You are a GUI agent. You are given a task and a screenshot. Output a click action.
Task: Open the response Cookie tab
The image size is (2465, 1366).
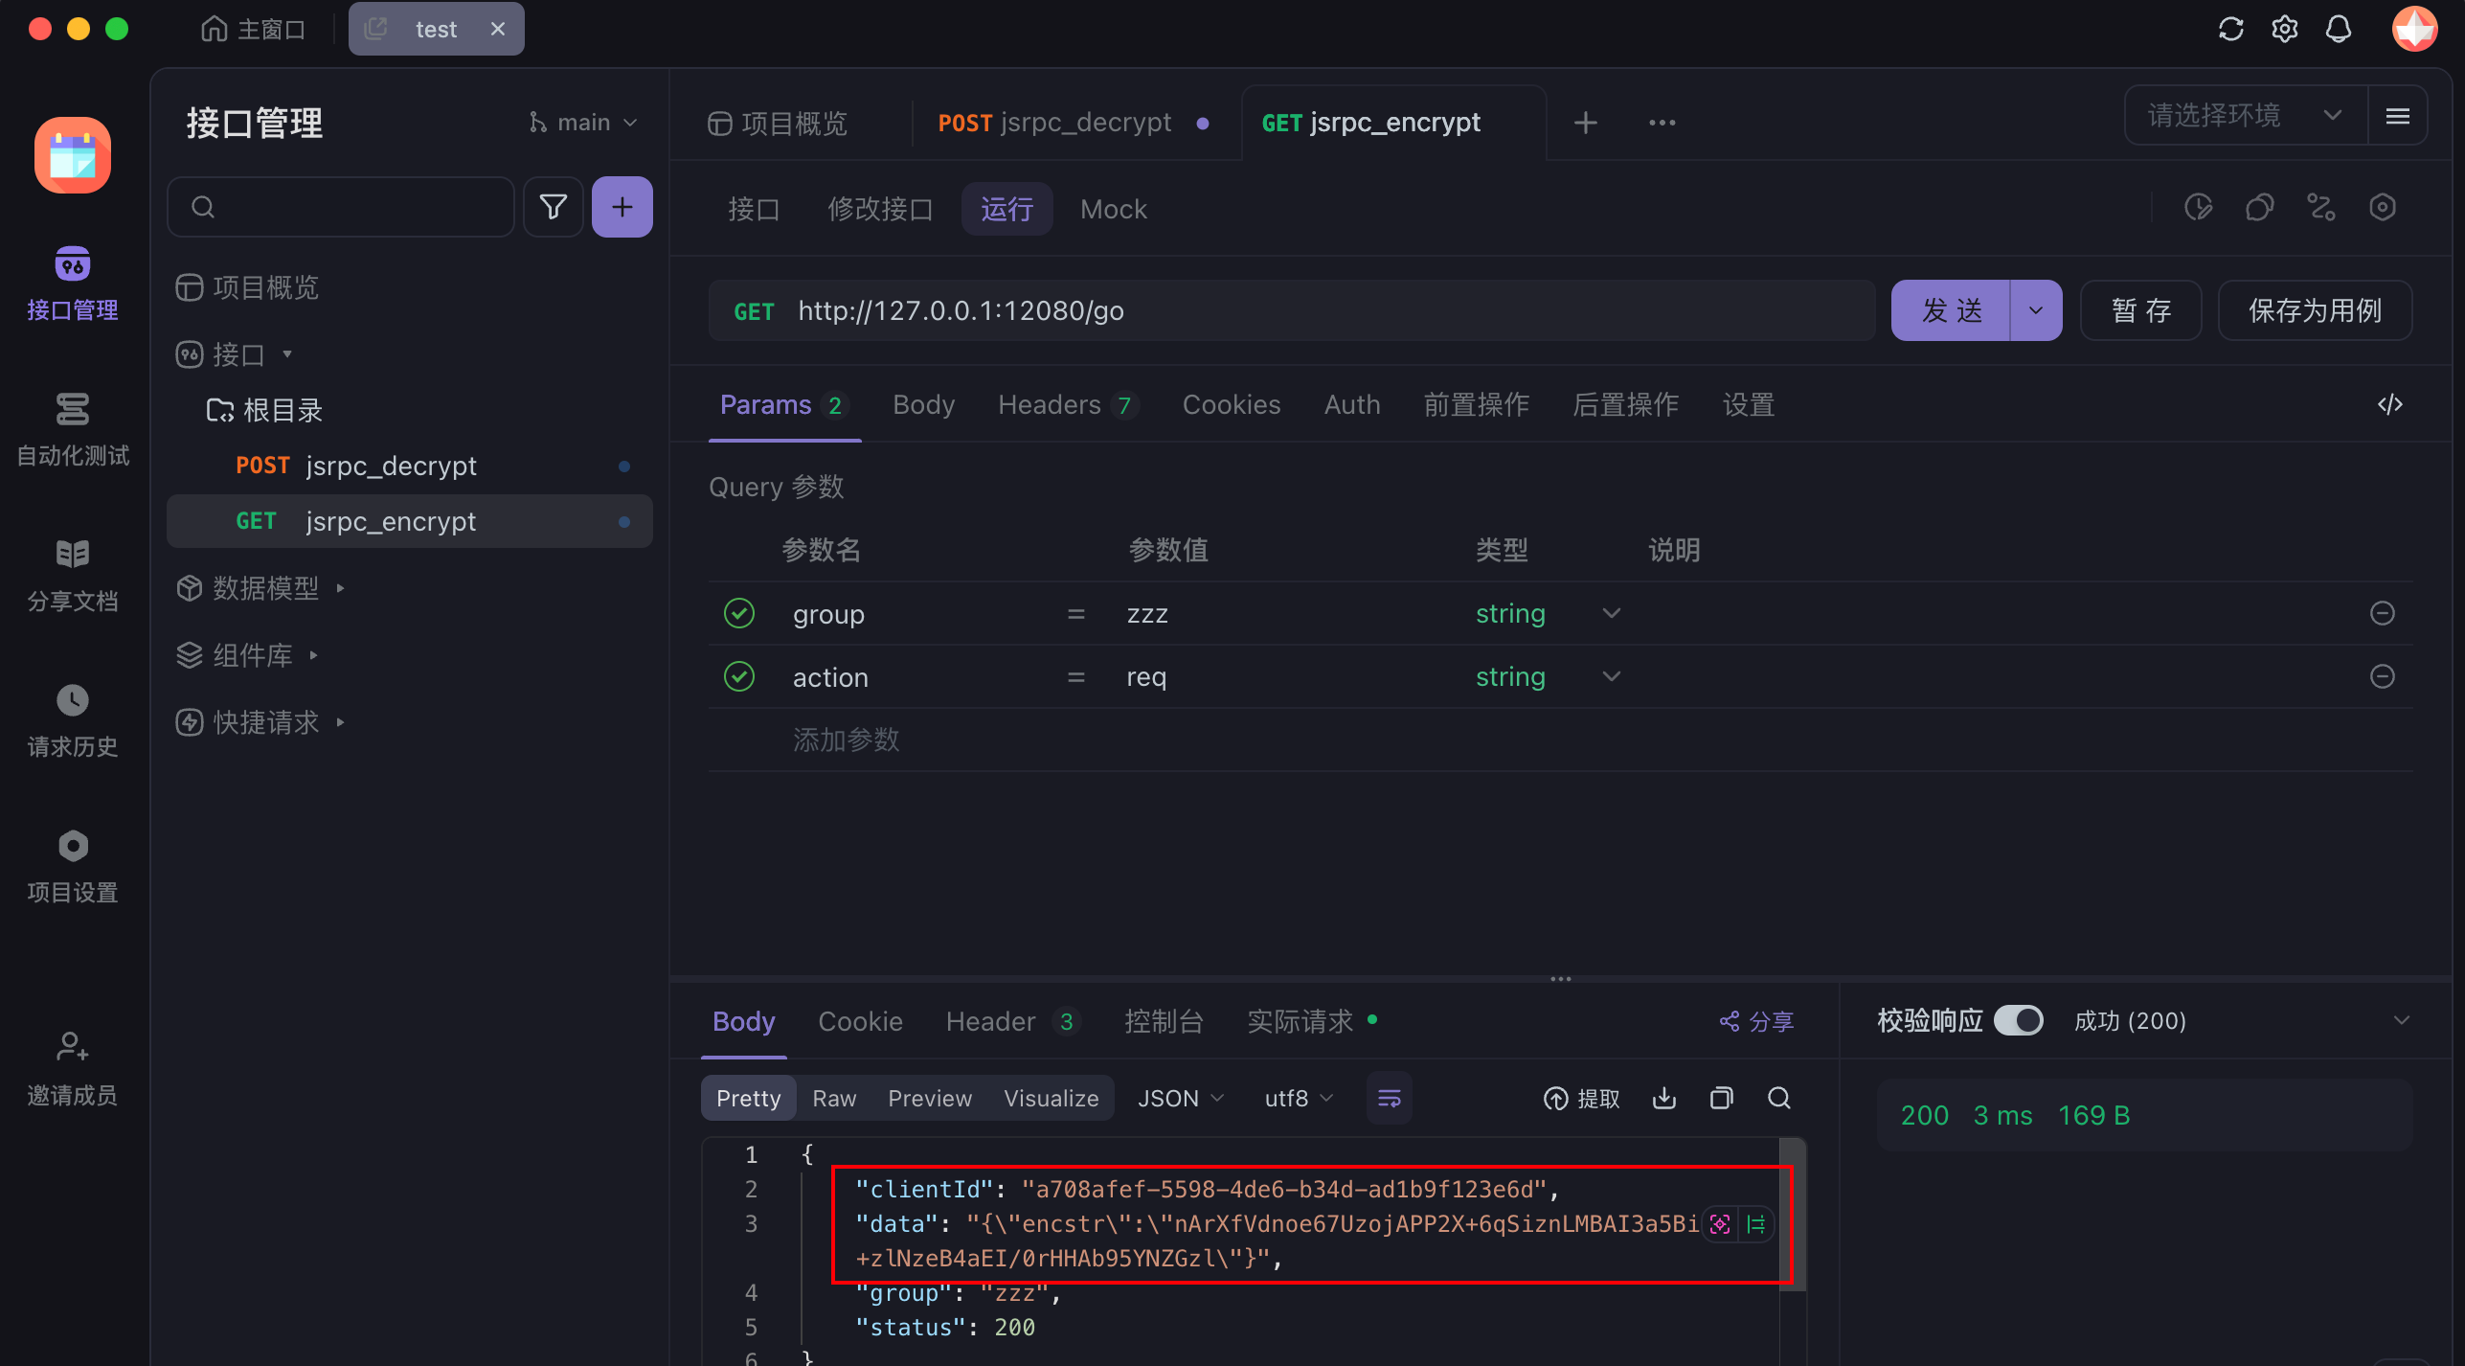860,1021
